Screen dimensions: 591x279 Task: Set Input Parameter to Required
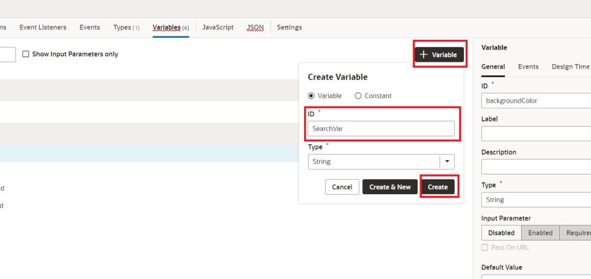pyautogui.click(x=575, y=233)
